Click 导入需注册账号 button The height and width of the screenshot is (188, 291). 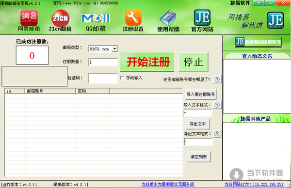[x=201, y=94]
